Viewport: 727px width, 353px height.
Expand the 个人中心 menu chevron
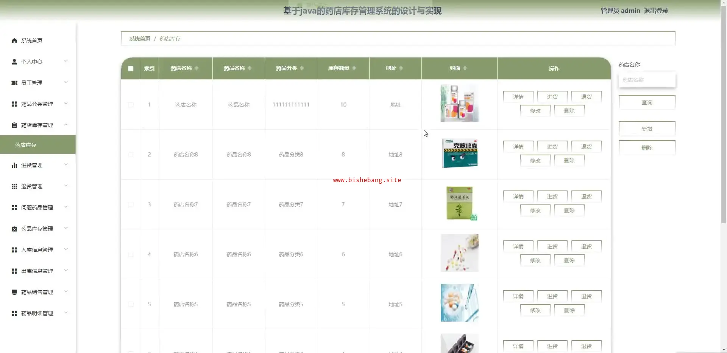66,61
